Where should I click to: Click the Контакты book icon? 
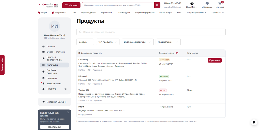coord(44,78)
